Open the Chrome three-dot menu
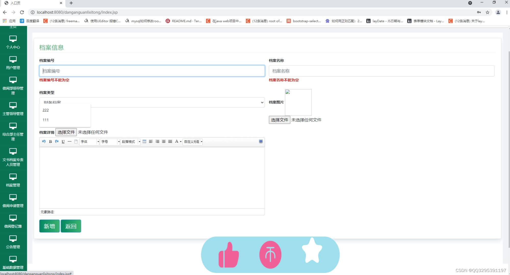 (507, 12)
